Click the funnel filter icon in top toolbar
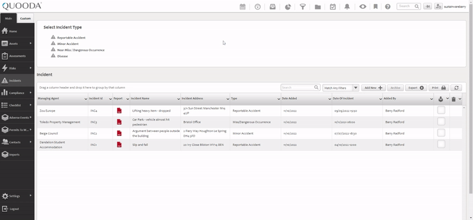This screenshot has width=473, height=220. (303, 7)
